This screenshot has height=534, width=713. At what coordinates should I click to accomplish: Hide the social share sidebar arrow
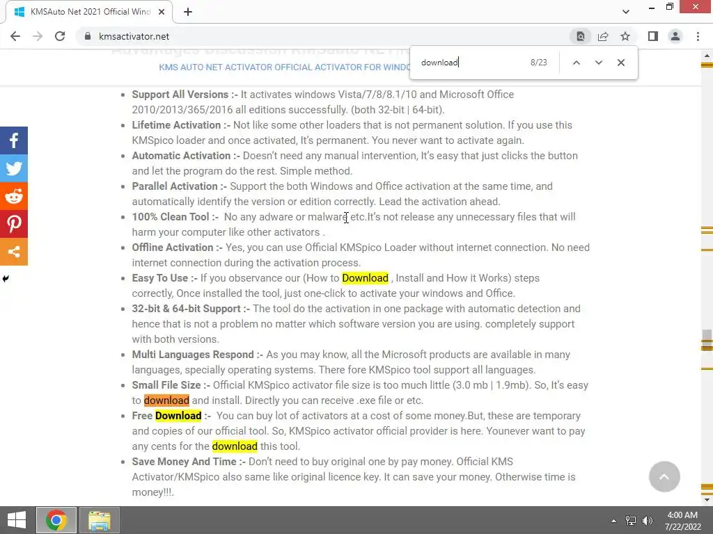click(x=6, y=278)
